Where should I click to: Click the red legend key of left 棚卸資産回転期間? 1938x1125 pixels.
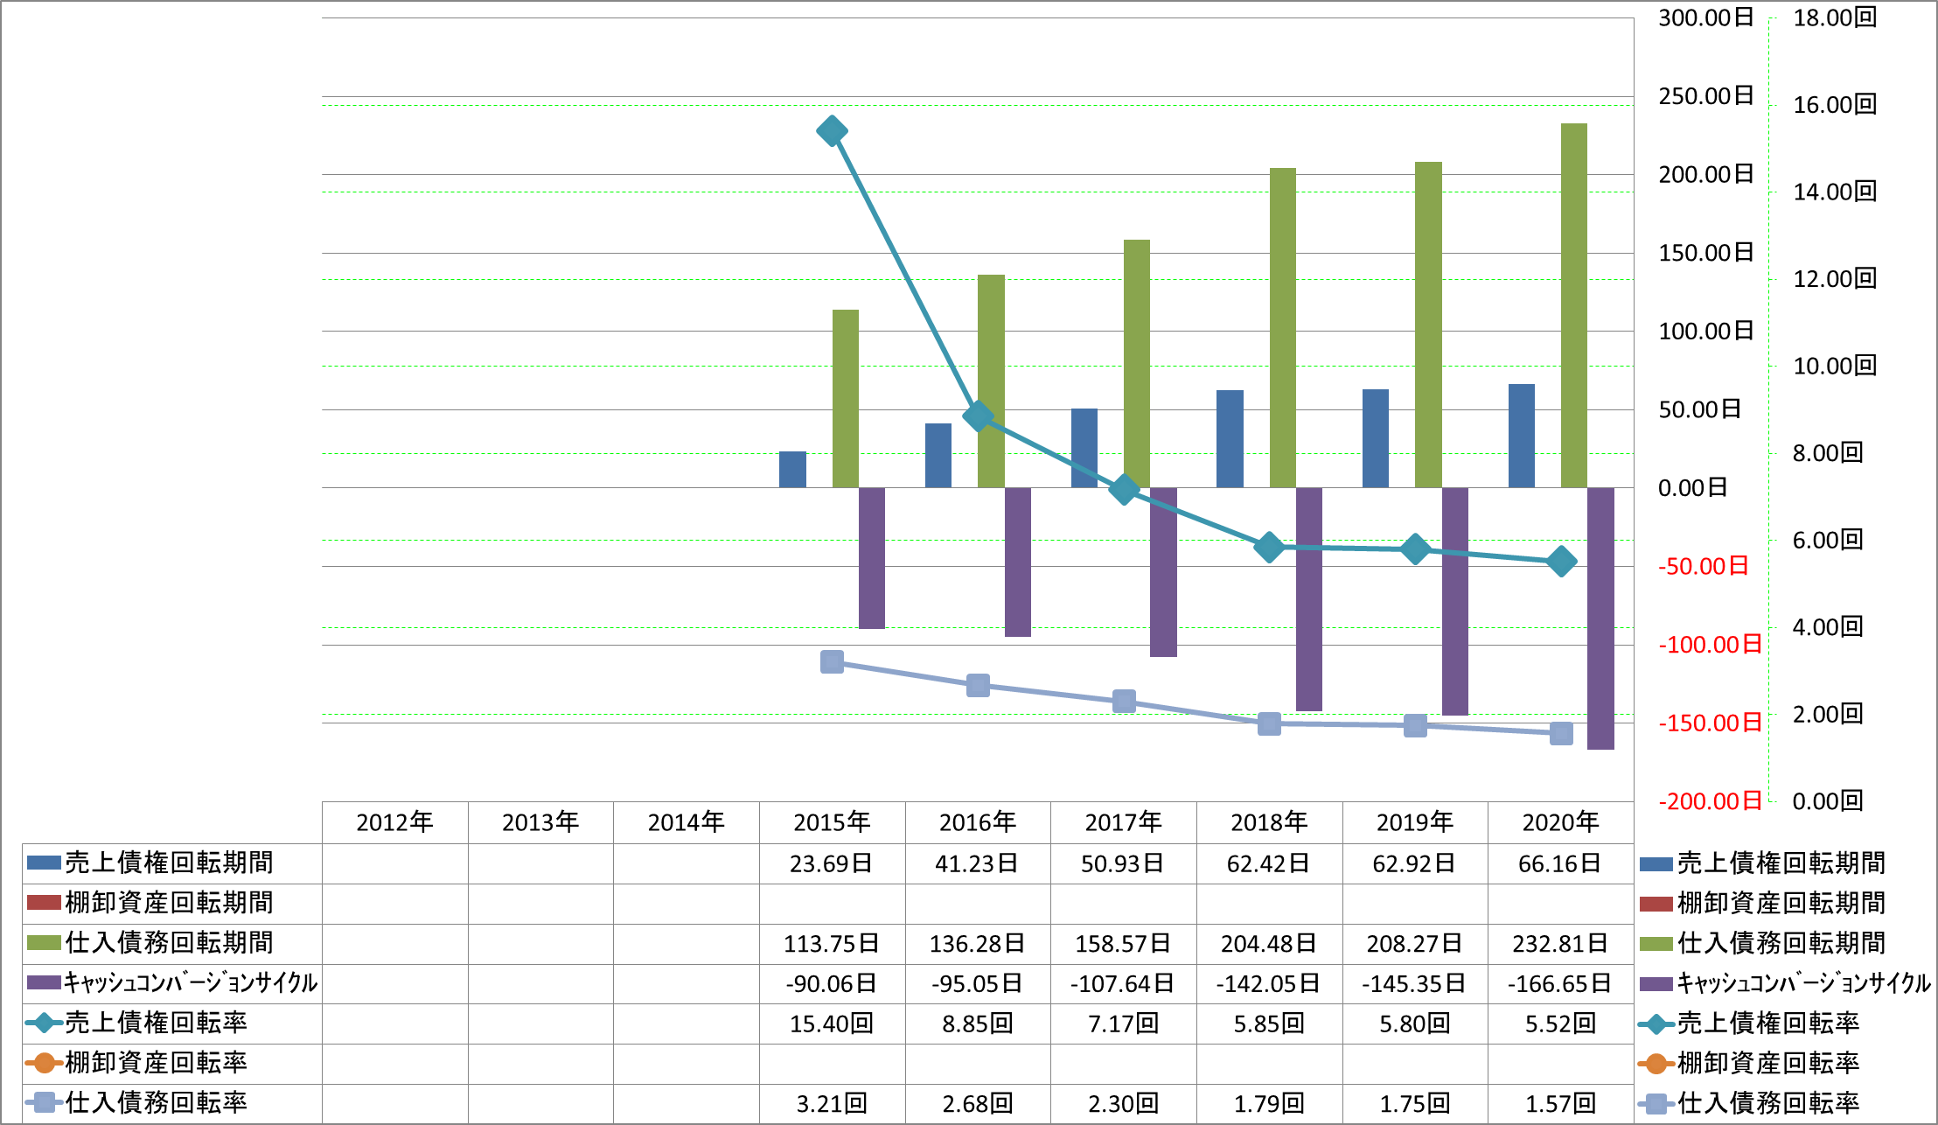tap(43, 903)
